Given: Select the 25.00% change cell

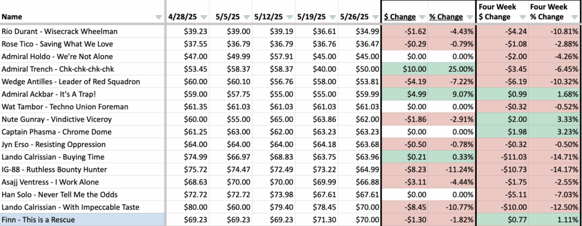Looking at the screenshot, I should point(451,69).
